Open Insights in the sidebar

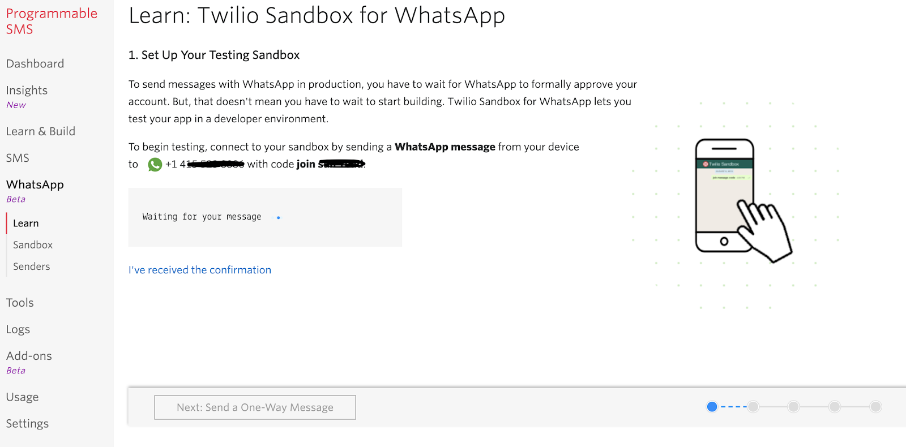[27, 91]
